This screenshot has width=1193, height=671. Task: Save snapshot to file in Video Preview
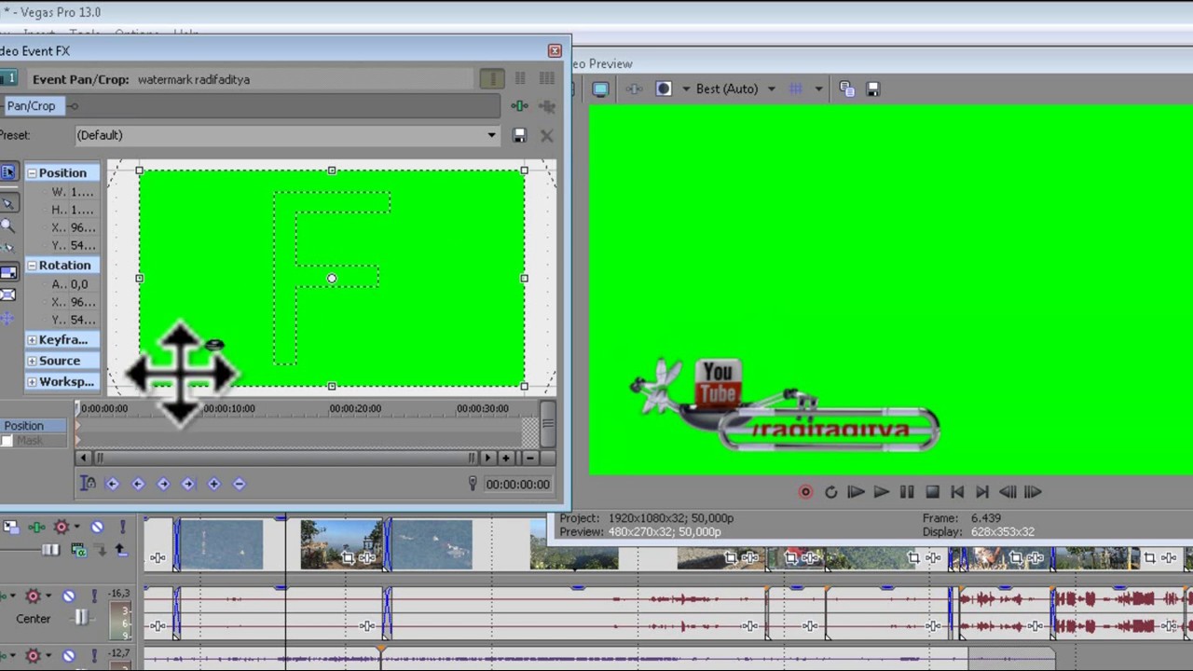click(x=873, y=89)
